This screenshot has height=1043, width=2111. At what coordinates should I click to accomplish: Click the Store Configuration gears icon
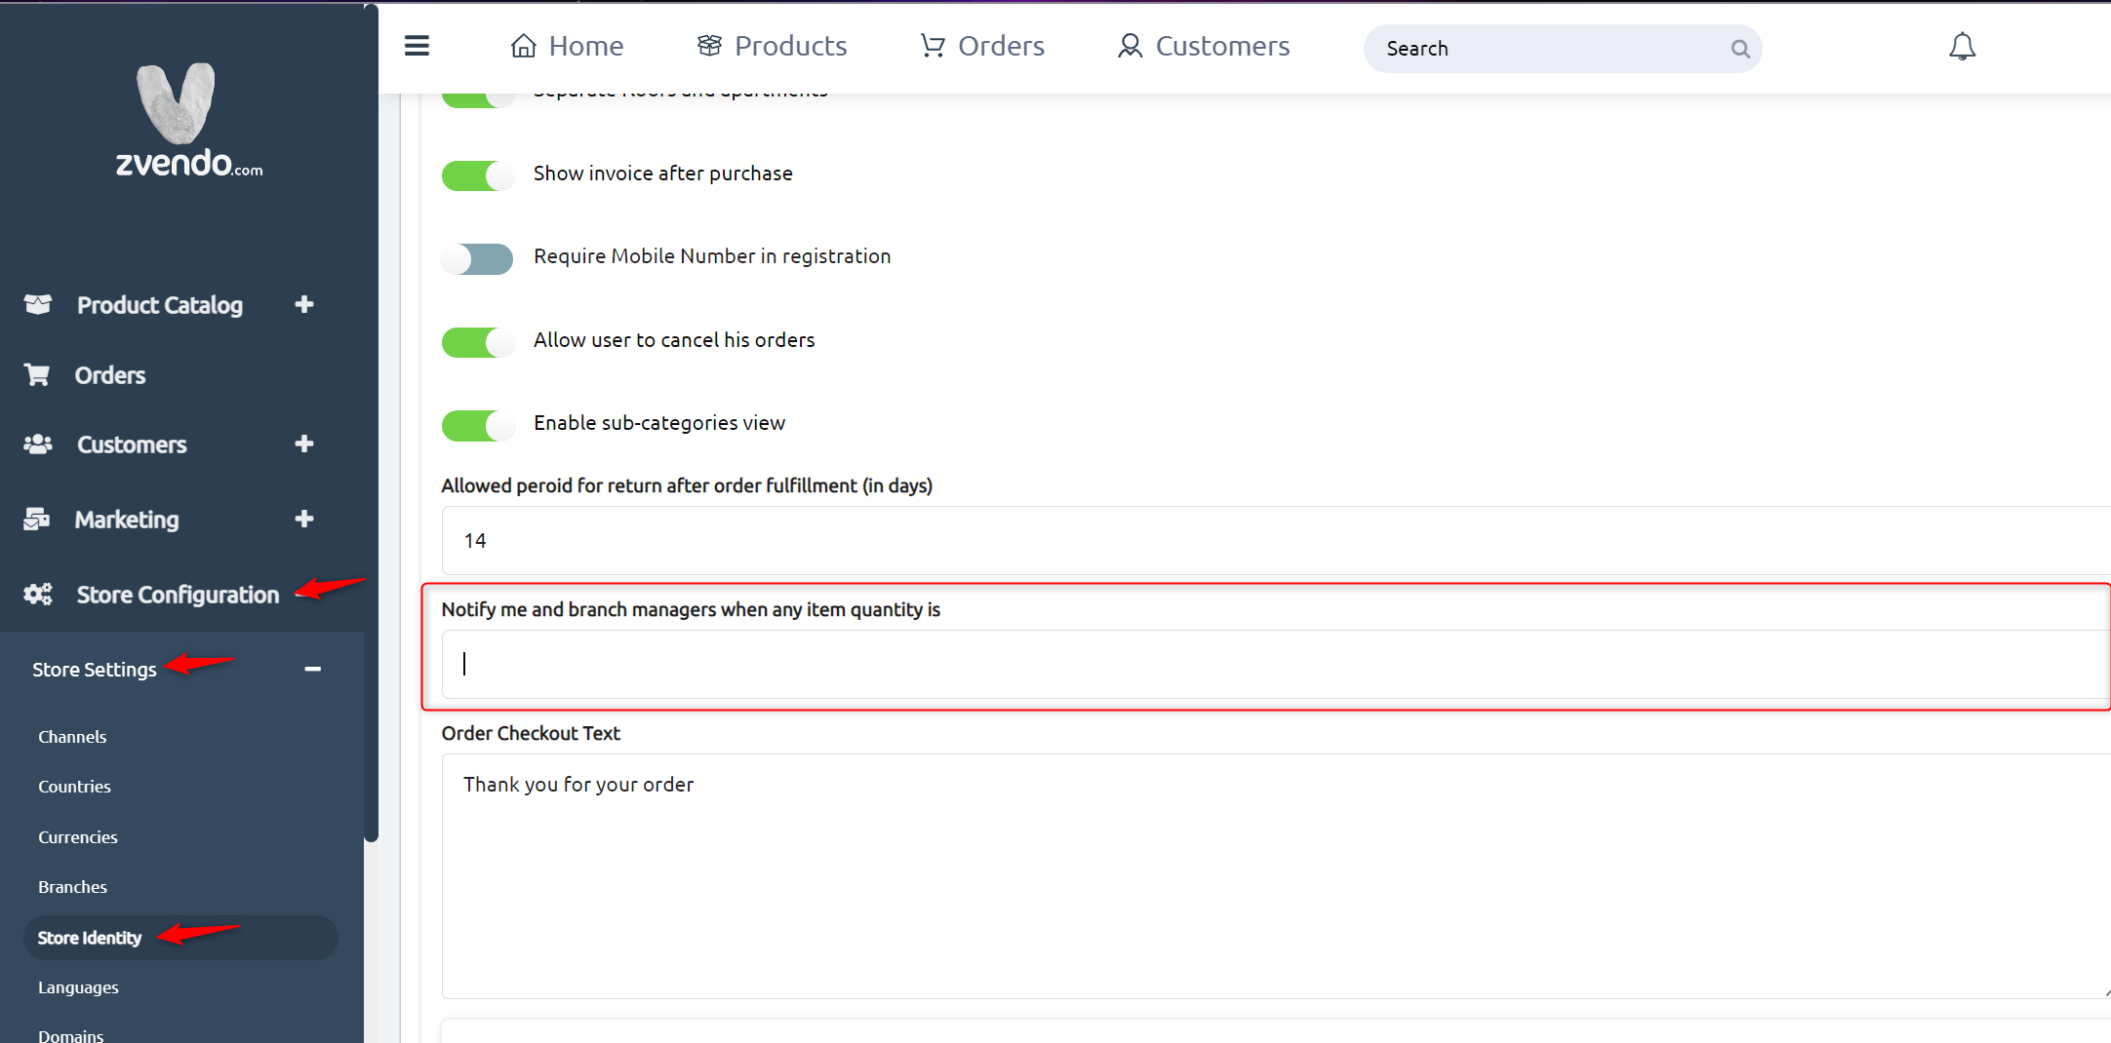coord(38,594)
